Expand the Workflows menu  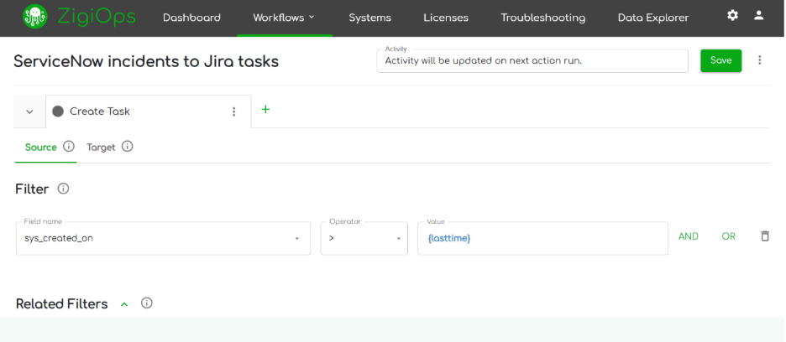click(284, 18)
